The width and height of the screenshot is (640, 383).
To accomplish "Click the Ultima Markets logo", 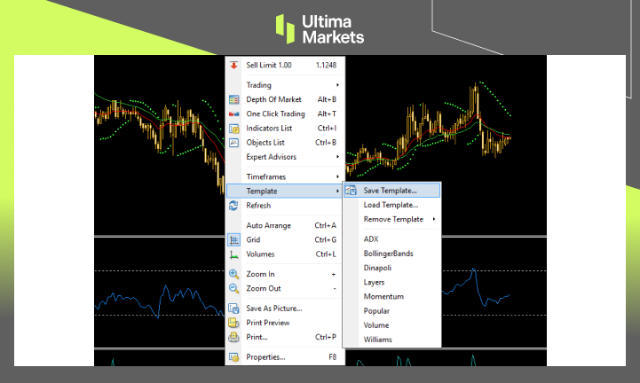I will click(320, 29).
